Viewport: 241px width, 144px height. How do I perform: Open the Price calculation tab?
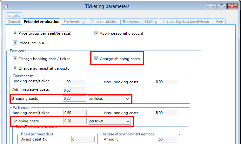104,22
